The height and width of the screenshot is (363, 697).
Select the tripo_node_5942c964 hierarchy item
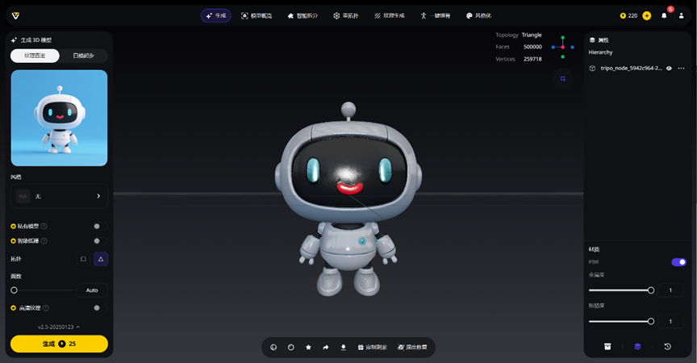click(631, 68)
